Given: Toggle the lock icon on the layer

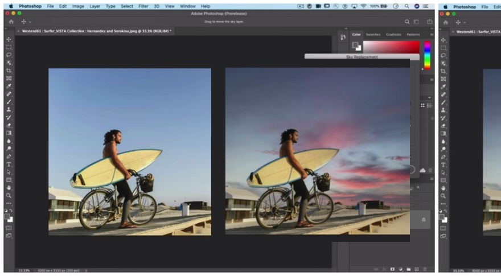Looking at the screenshot, I should click(423, 220).
